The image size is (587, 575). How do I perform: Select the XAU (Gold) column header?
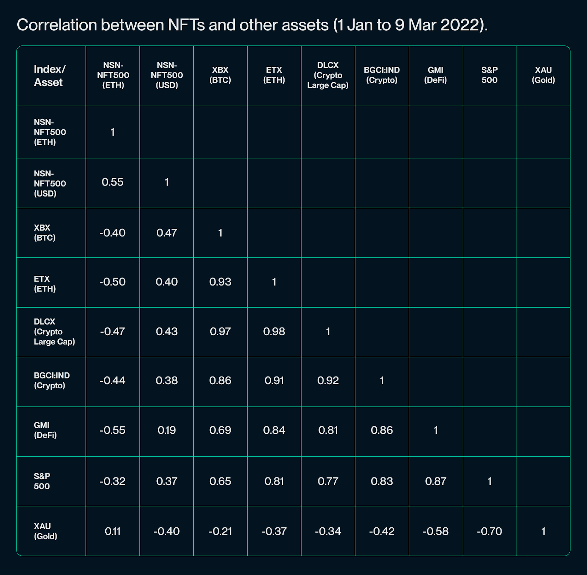click(543, 75)
